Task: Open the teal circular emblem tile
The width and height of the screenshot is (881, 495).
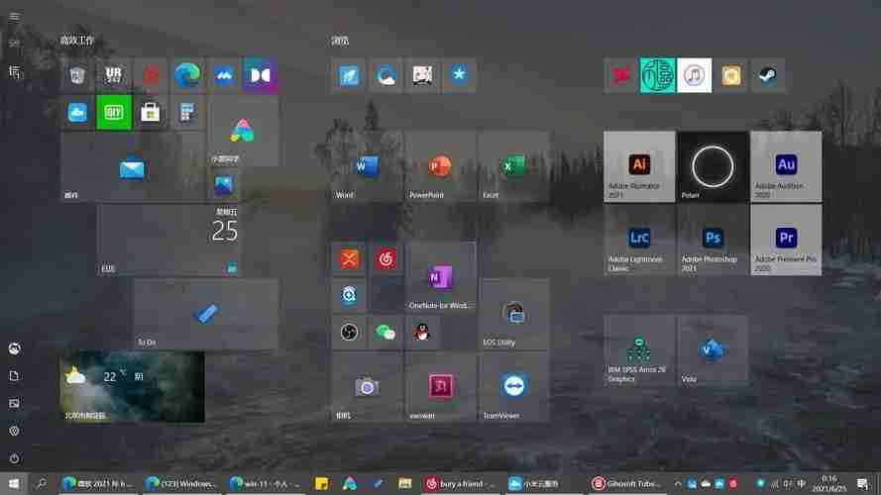Action: coord(658,75)
